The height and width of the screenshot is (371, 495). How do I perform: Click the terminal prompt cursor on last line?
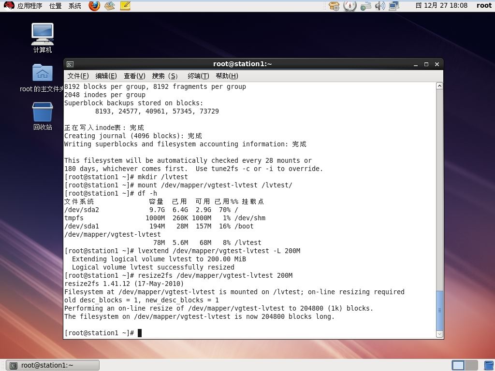pos(140,333)
